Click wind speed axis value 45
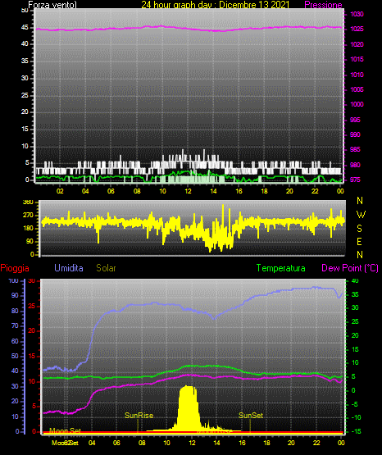The width and height of the screenshot is (382, 455). (25, 28)
